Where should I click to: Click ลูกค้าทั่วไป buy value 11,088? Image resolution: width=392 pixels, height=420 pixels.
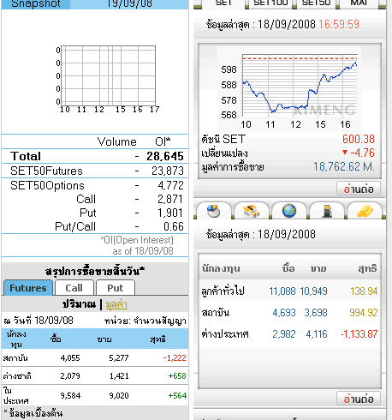coord(282,291)
